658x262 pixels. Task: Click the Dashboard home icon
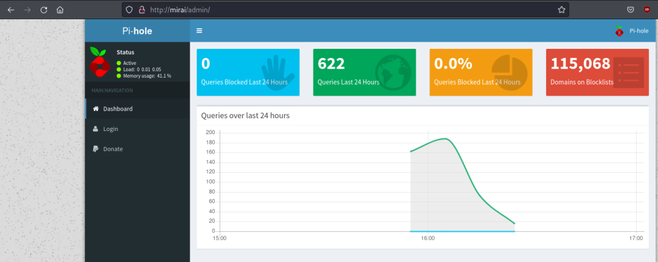pos(95,109)
